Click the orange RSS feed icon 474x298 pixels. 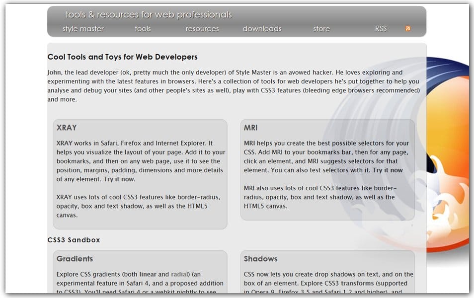[x=408, y=29]
